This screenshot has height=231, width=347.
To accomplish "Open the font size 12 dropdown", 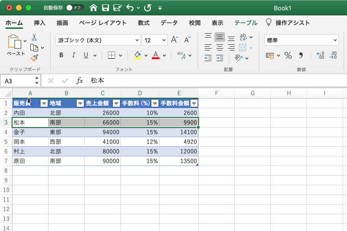I will (164, 40).
